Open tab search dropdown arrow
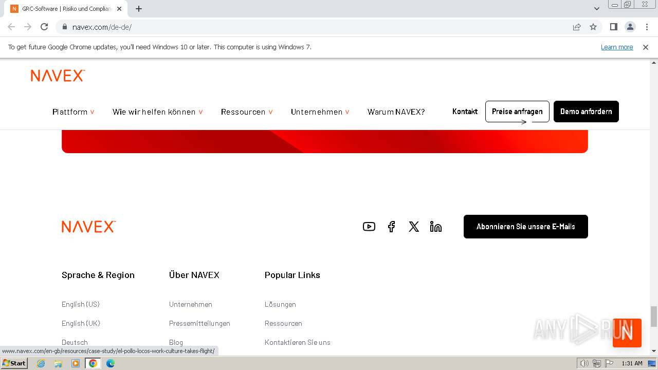The width and height of the screenshot is (658, 370). coord(596,9)
